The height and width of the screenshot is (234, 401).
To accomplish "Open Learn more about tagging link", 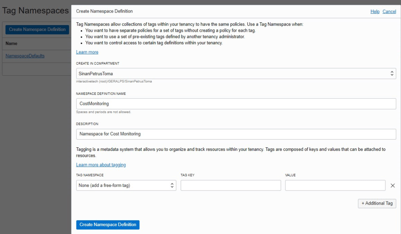I will 101,165.
